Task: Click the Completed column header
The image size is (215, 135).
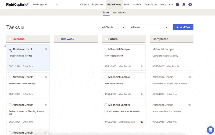Action: pos(172,39)
